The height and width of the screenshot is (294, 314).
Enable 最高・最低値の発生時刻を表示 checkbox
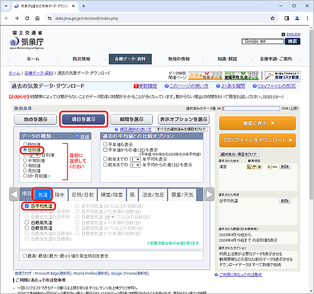coord(25,256)
